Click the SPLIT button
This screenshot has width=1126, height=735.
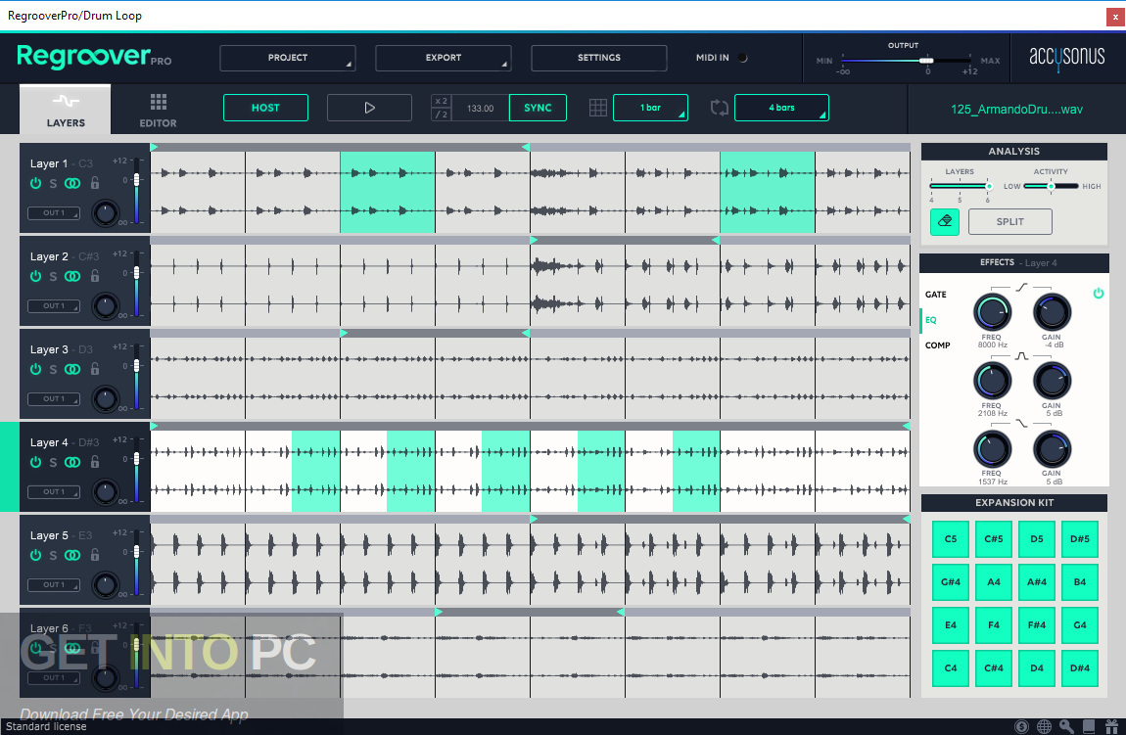click(1010, 222)
